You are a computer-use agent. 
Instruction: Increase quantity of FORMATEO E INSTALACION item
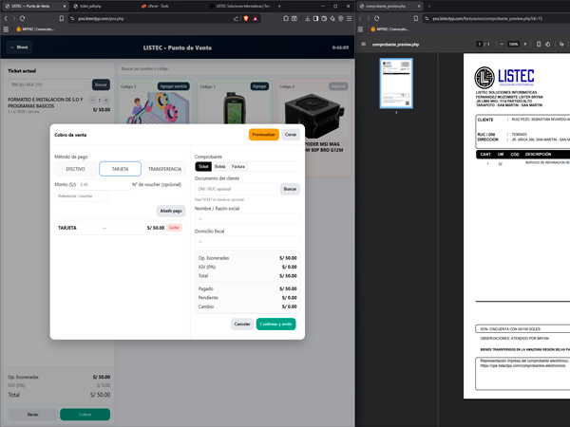click(106, 101)
